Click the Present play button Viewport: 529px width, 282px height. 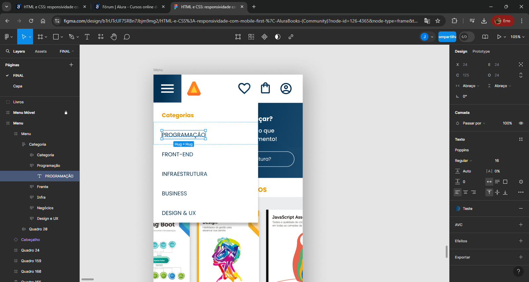coord(499,37)
